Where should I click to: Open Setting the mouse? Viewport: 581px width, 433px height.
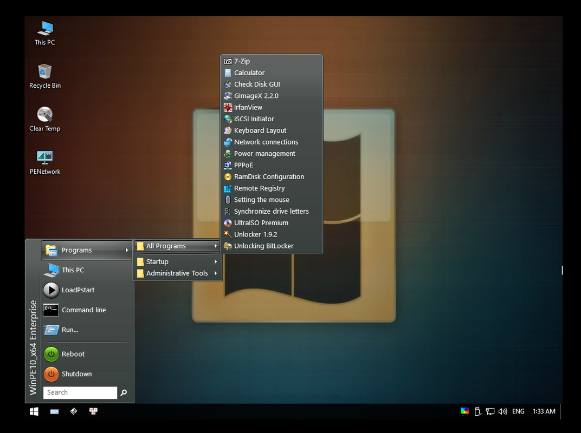coord(271,200)
